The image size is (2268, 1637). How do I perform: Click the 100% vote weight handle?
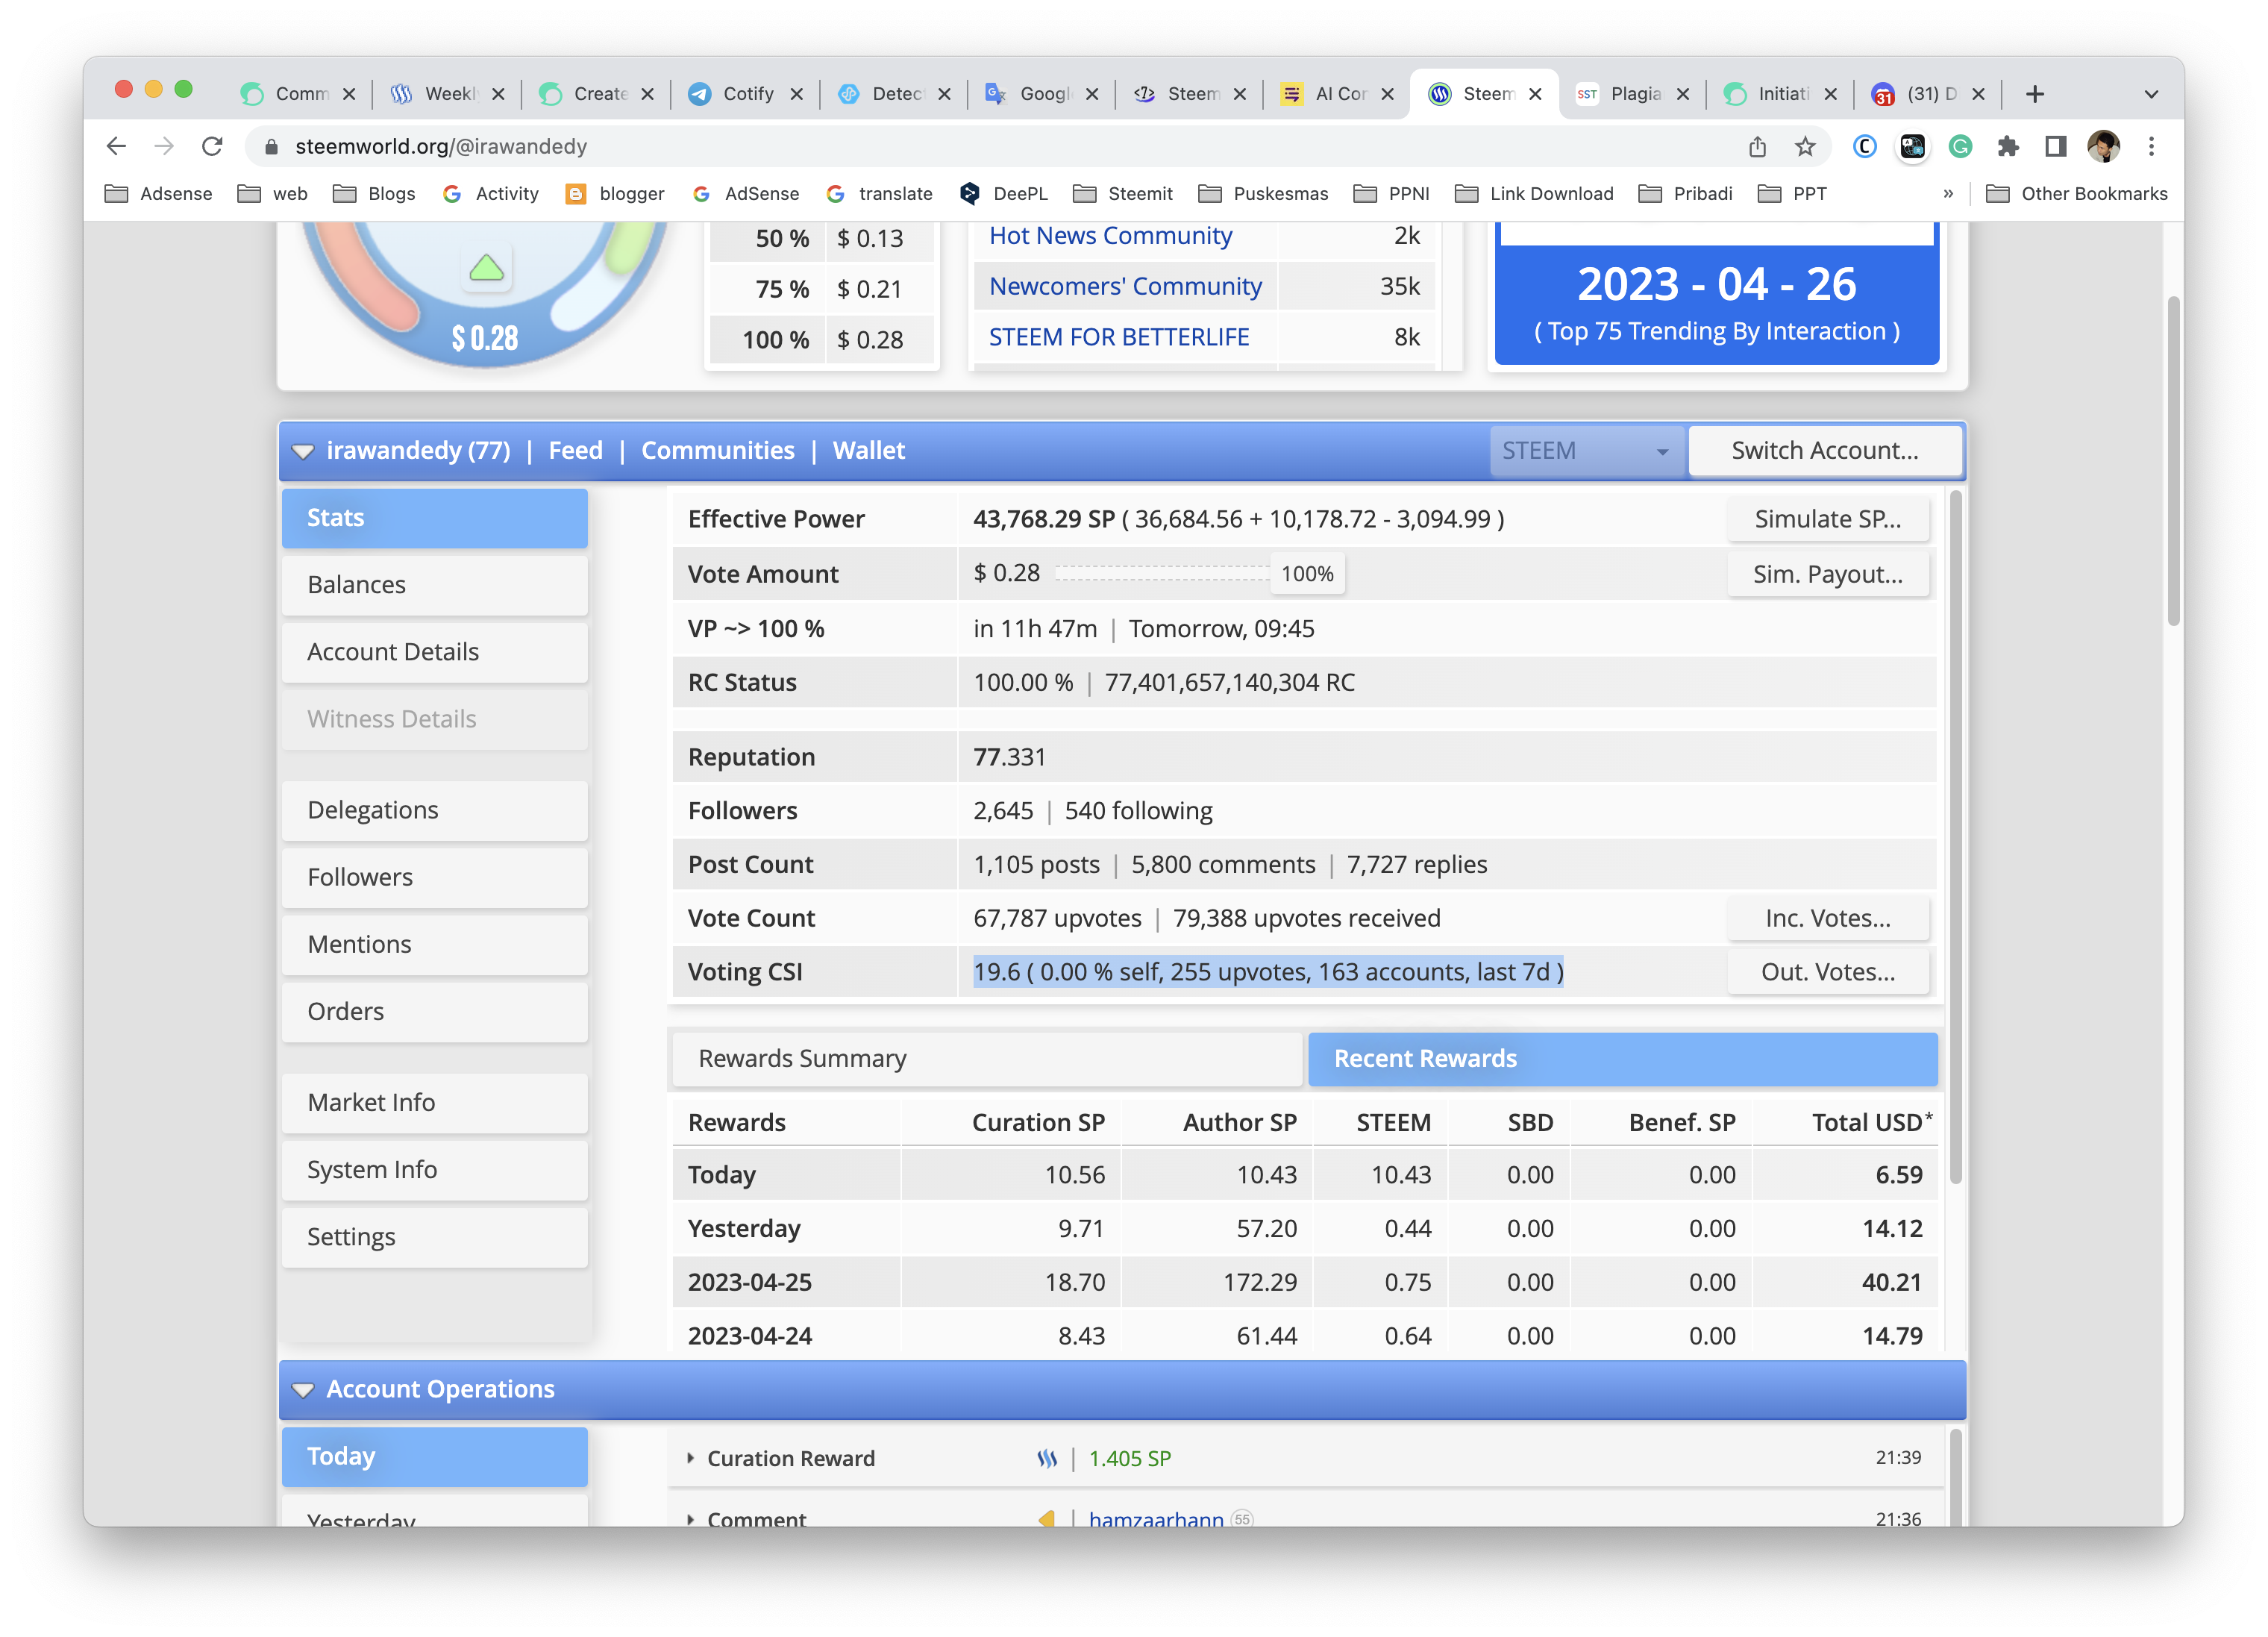click(x=1307, y=574)
